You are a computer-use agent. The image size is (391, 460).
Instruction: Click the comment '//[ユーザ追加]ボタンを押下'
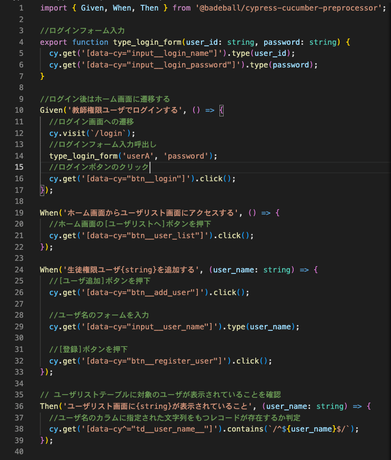click(100, 281)
